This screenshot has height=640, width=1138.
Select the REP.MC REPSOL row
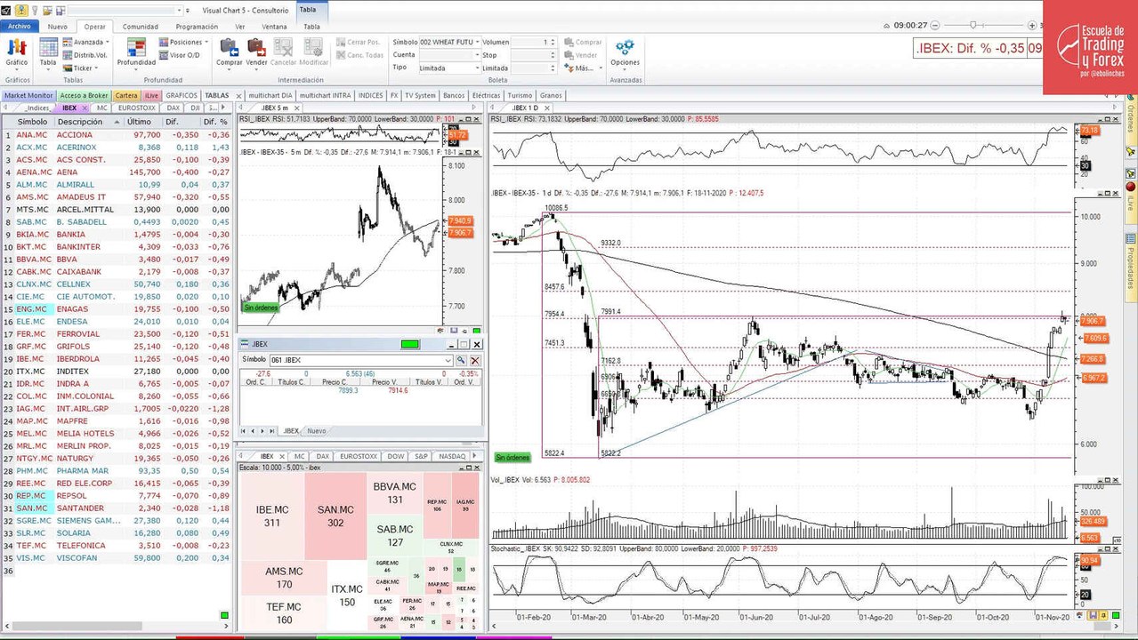click(x=117, y=495)
